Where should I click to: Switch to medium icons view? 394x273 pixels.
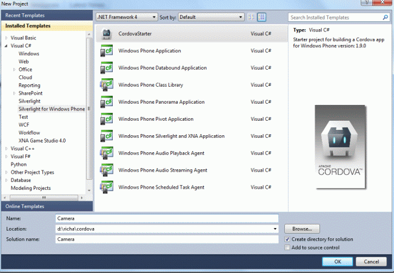click(262, 17)
